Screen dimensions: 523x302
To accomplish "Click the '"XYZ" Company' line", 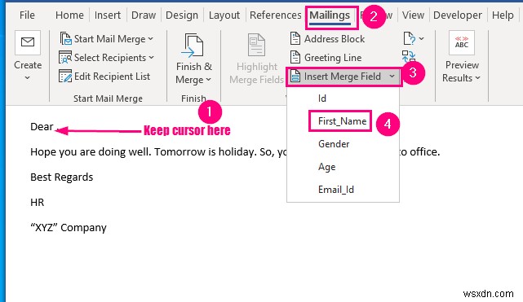I will (69, 227).
